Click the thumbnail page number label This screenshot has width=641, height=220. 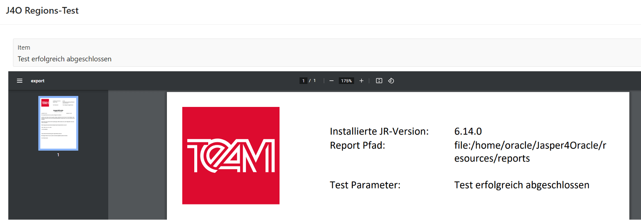58,155
